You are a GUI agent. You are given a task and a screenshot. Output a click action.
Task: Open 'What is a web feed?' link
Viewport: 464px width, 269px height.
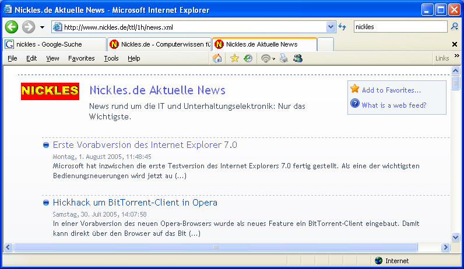pos(394,105)
